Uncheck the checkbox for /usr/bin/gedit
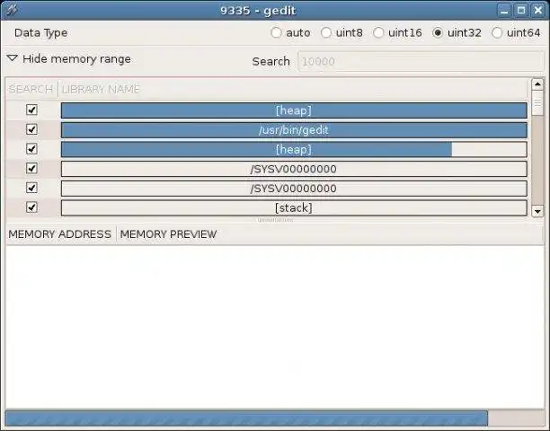The height and width of the screenshot is (431, 550). (x=31, y=129)
